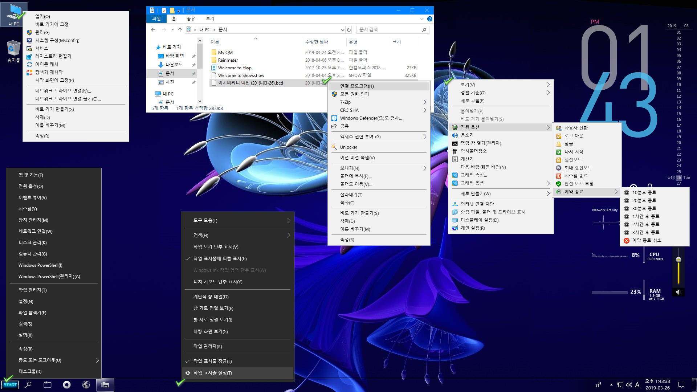Click the Rainmeter speaker mute icon
The image size is (697, 392).
tap(678, 292)
